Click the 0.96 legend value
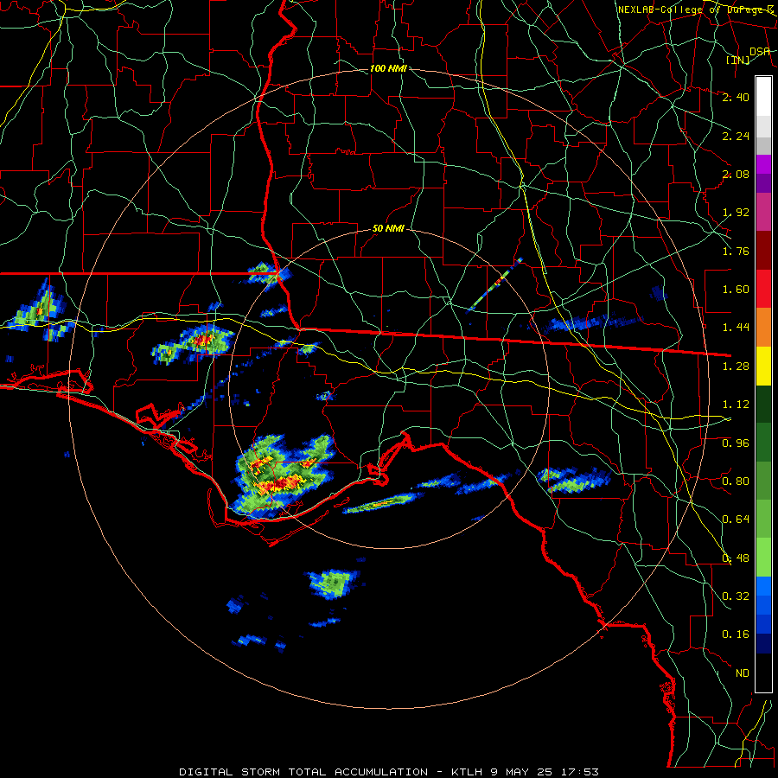Viewport: 778px width, 778px height. pos(736,443)
